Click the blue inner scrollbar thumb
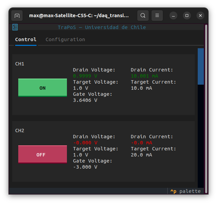Viewport: 217px width, 204px height. 201,66
